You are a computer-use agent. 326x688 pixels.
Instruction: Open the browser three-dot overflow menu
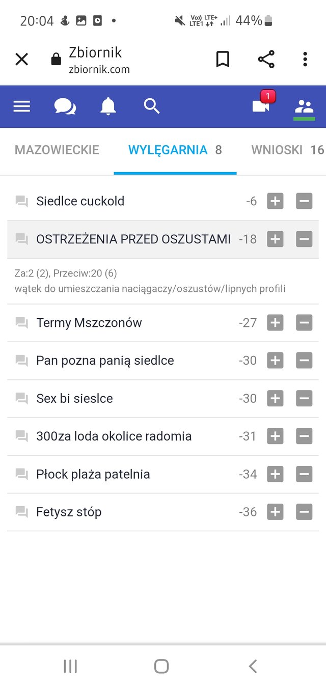pyautogui.click(x=305, y=60)
